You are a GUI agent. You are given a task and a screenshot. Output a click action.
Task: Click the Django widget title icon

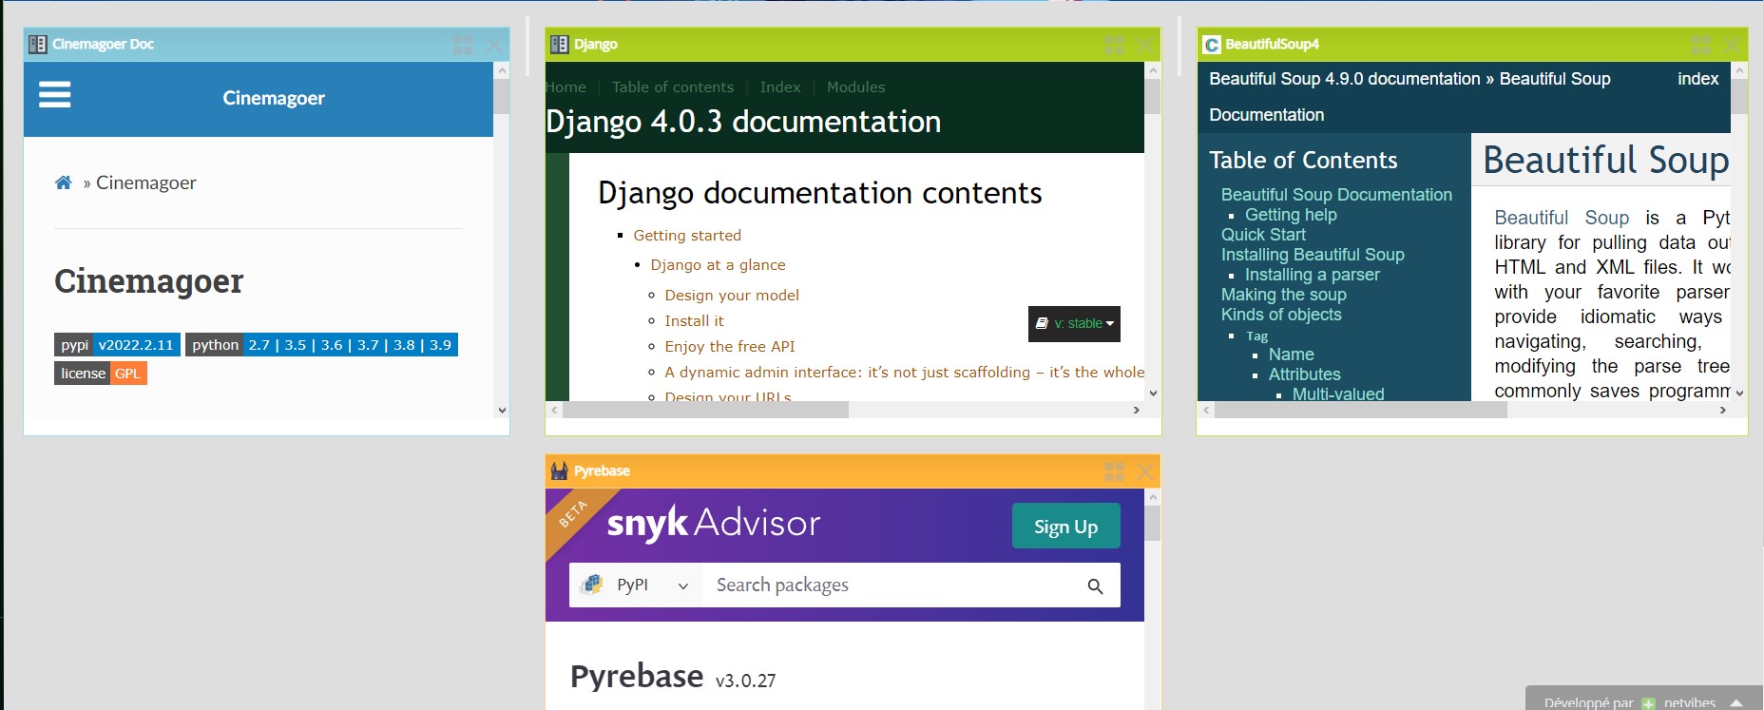pyautogui.click(x=560, y=44)
